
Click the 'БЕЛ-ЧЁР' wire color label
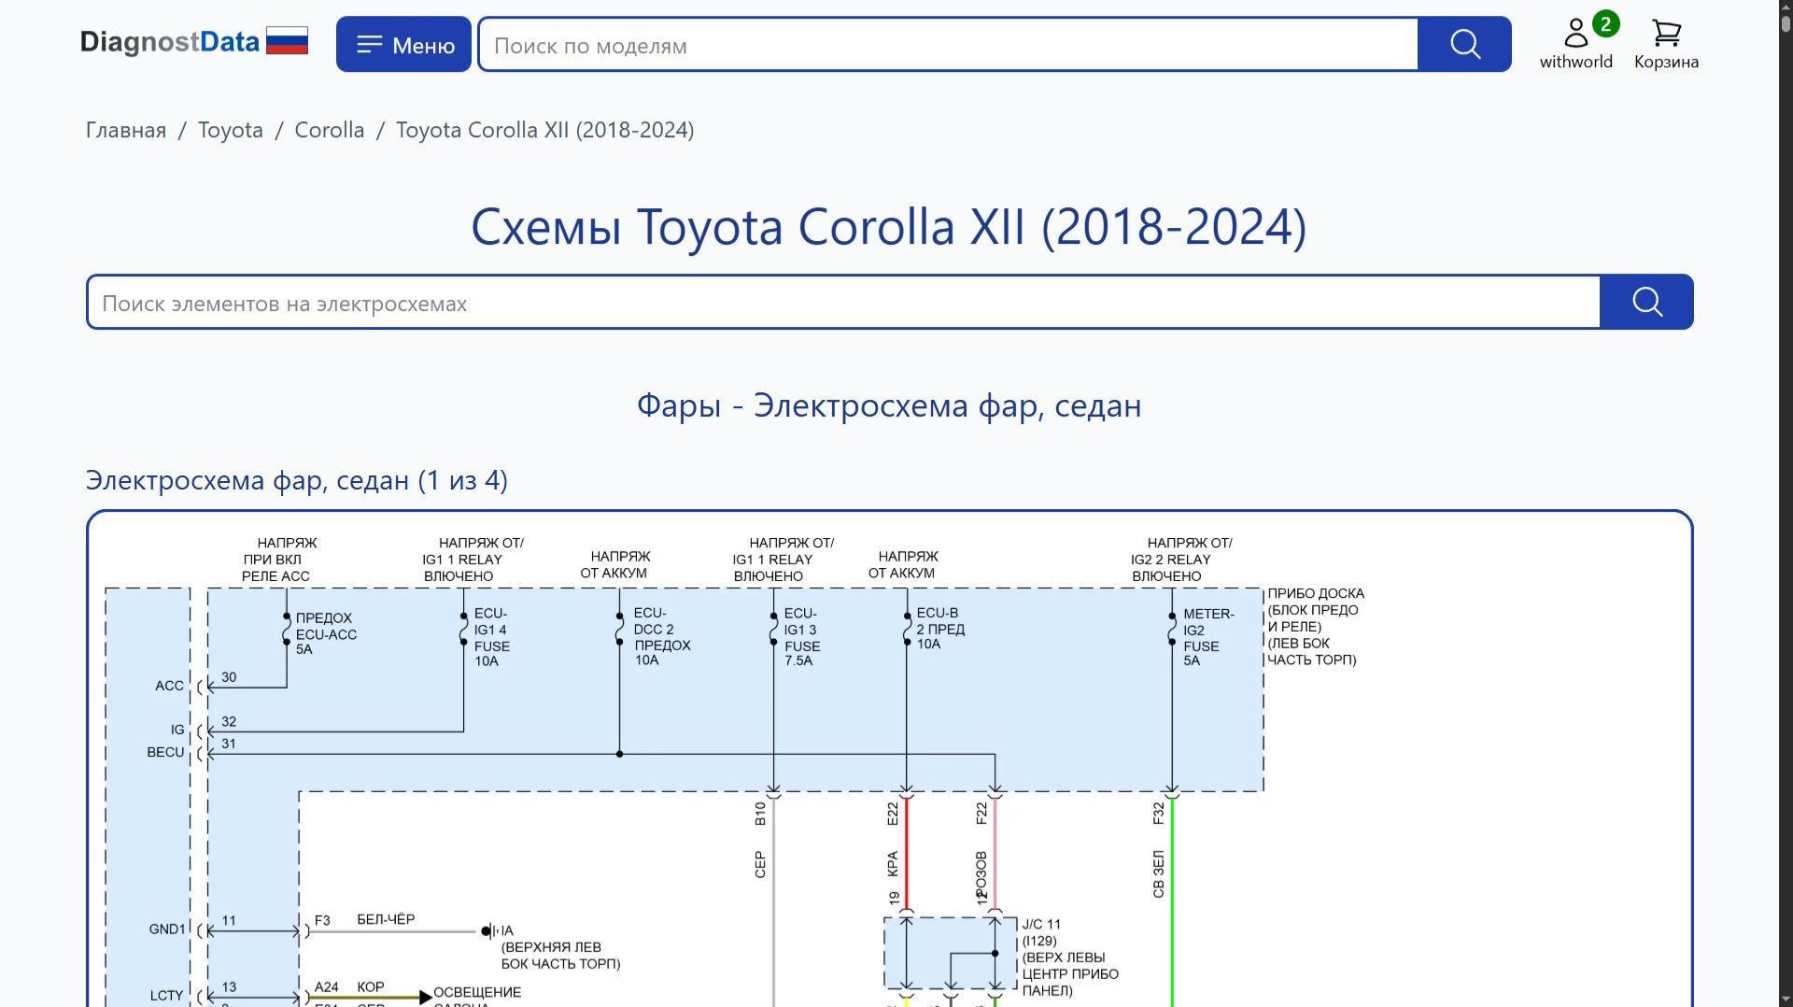point(386,920)
